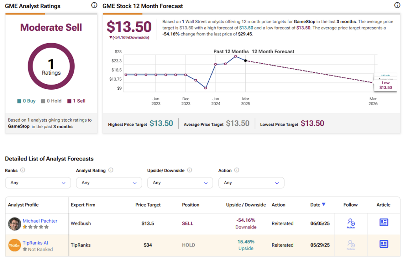
Task: Click the large $13.50 forecast price
Action: coord(129,27)
